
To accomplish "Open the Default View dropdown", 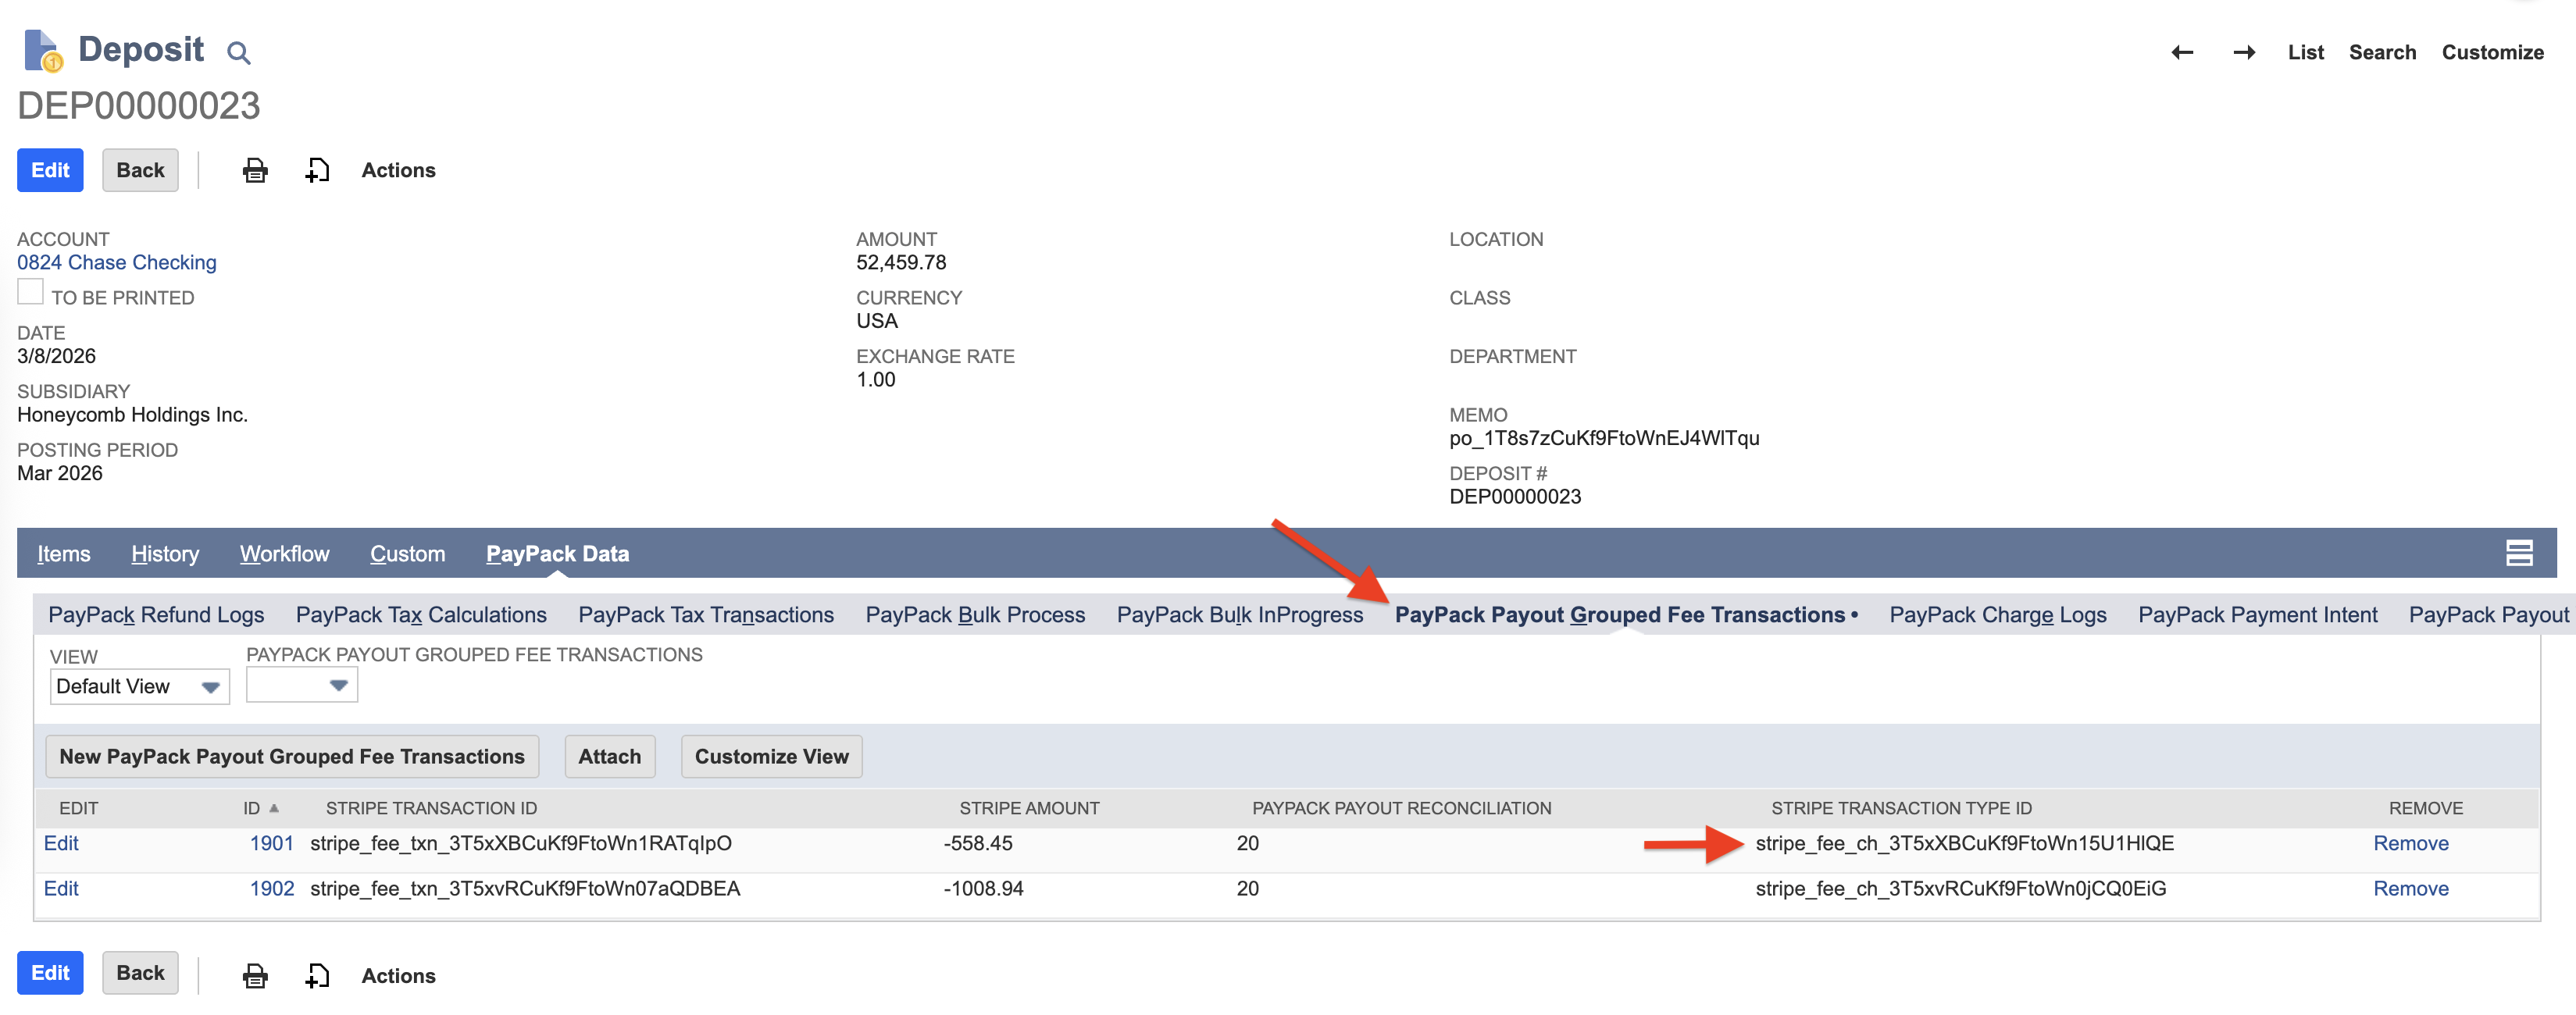I will [139, 686].
